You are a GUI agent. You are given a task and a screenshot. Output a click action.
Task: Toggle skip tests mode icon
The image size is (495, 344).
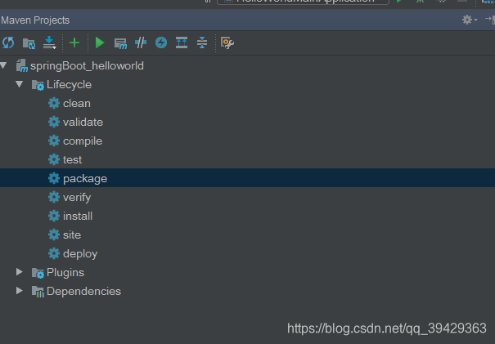161,42
